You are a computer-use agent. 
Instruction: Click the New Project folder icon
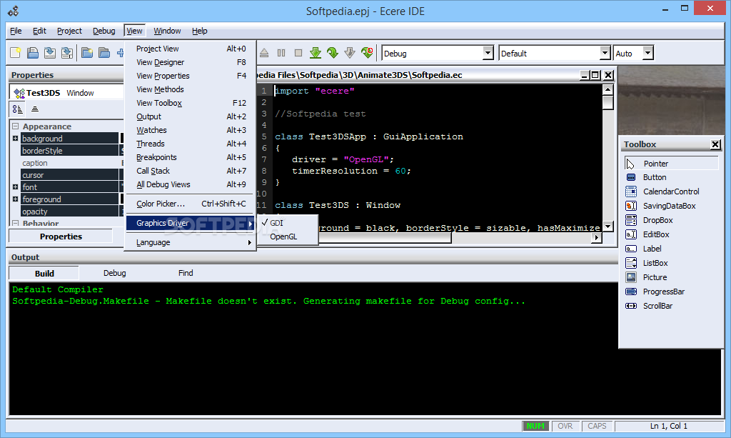[x=86, y=53]
